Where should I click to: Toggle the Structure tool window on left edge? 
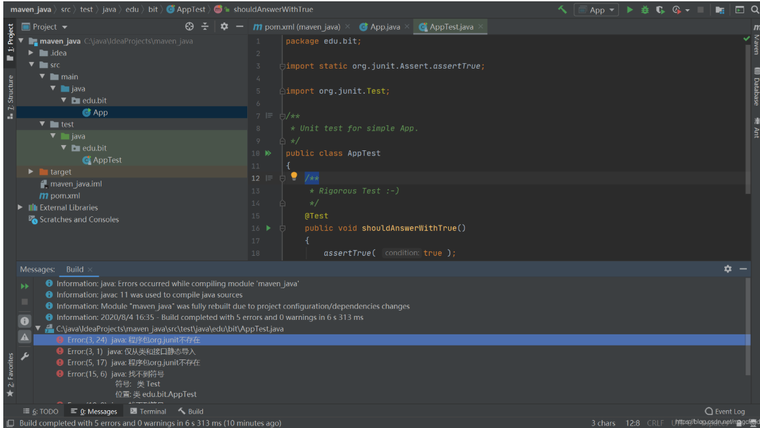point(10,97)
